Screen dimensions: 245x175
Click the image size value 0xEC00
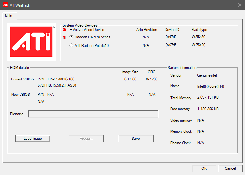130,79
